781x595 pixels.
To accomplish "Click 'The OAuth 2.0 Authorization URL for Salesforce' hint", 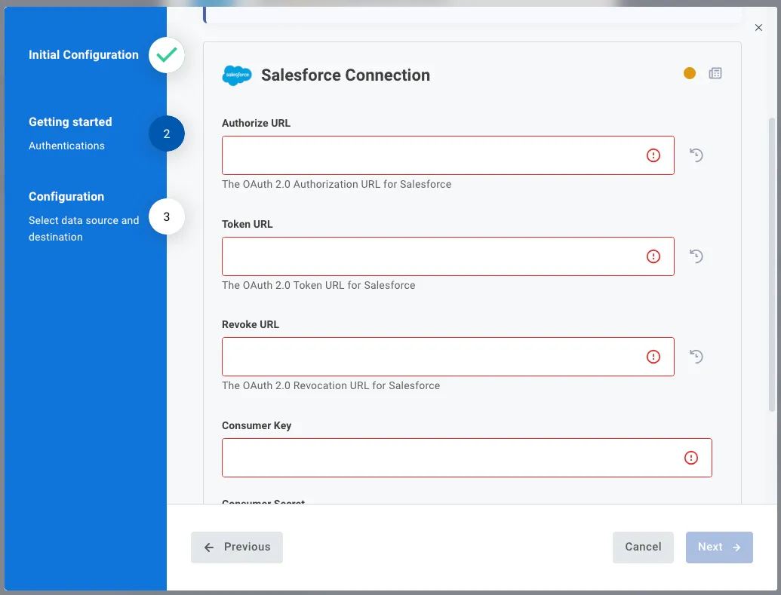I will 337,184.
